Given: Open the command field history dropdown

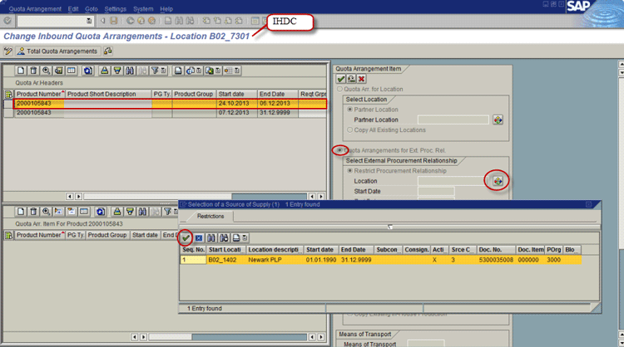Looking at the screenshot, I should coord(89,21).
